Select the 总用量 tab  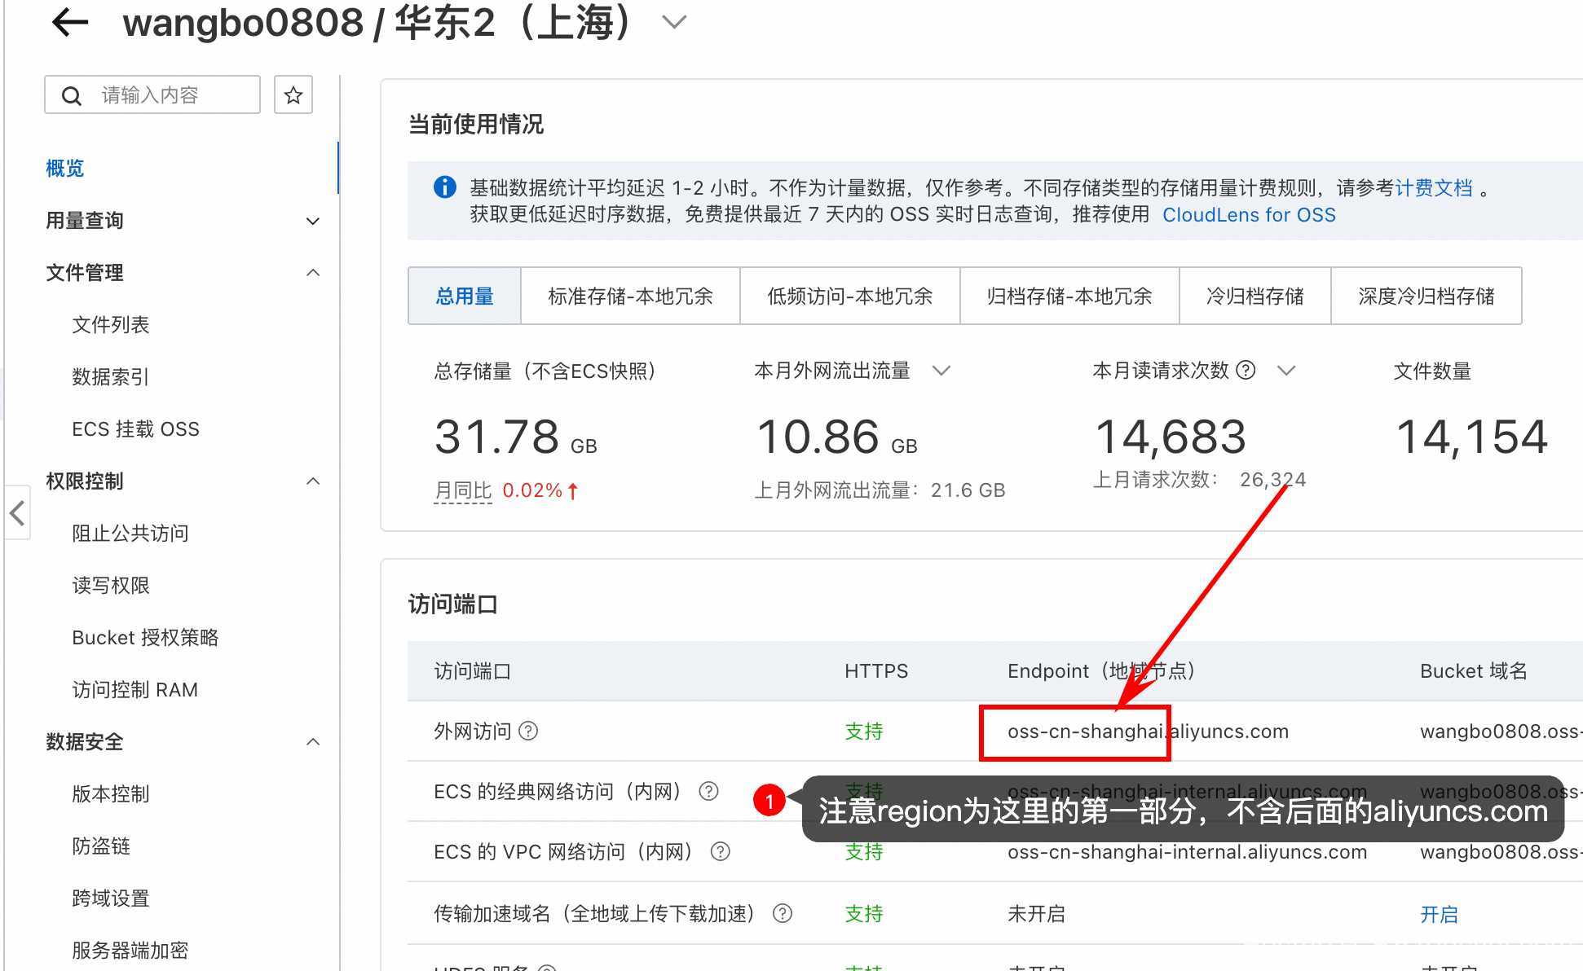pyautogui.click(x=465, y=296)
